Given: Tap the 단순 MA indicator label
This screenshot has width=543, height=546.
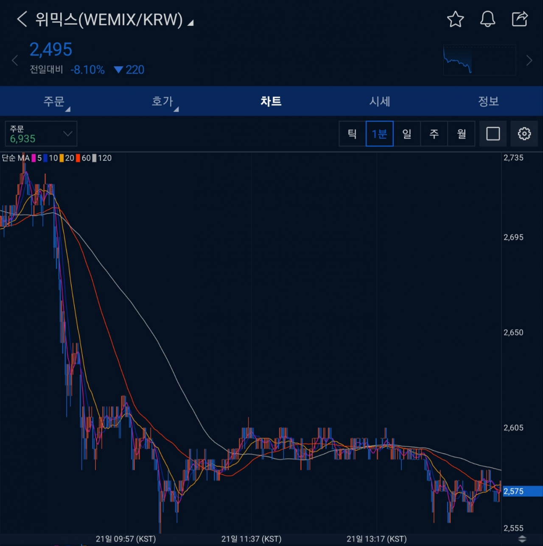Looking at the screenshot, I should (16, 158).
